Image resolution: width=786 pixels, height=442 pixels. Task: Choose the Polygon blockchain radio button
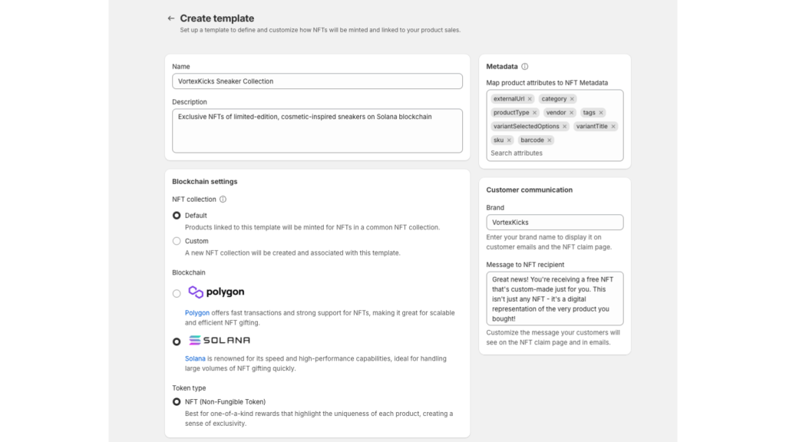point(177,293)
